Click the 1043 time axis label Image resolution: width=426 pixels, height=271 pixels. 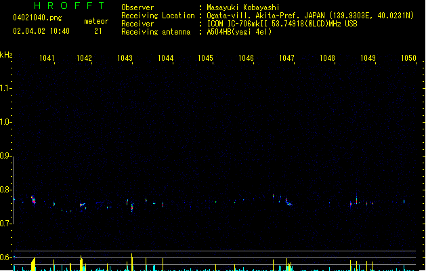point(125,58)
